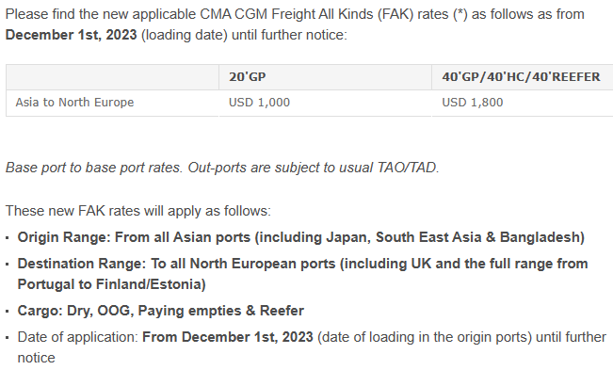The width and height of the screenshot is (613, 370).
Task: Click the Base port to base port italic note
Action: click(222, 168)
